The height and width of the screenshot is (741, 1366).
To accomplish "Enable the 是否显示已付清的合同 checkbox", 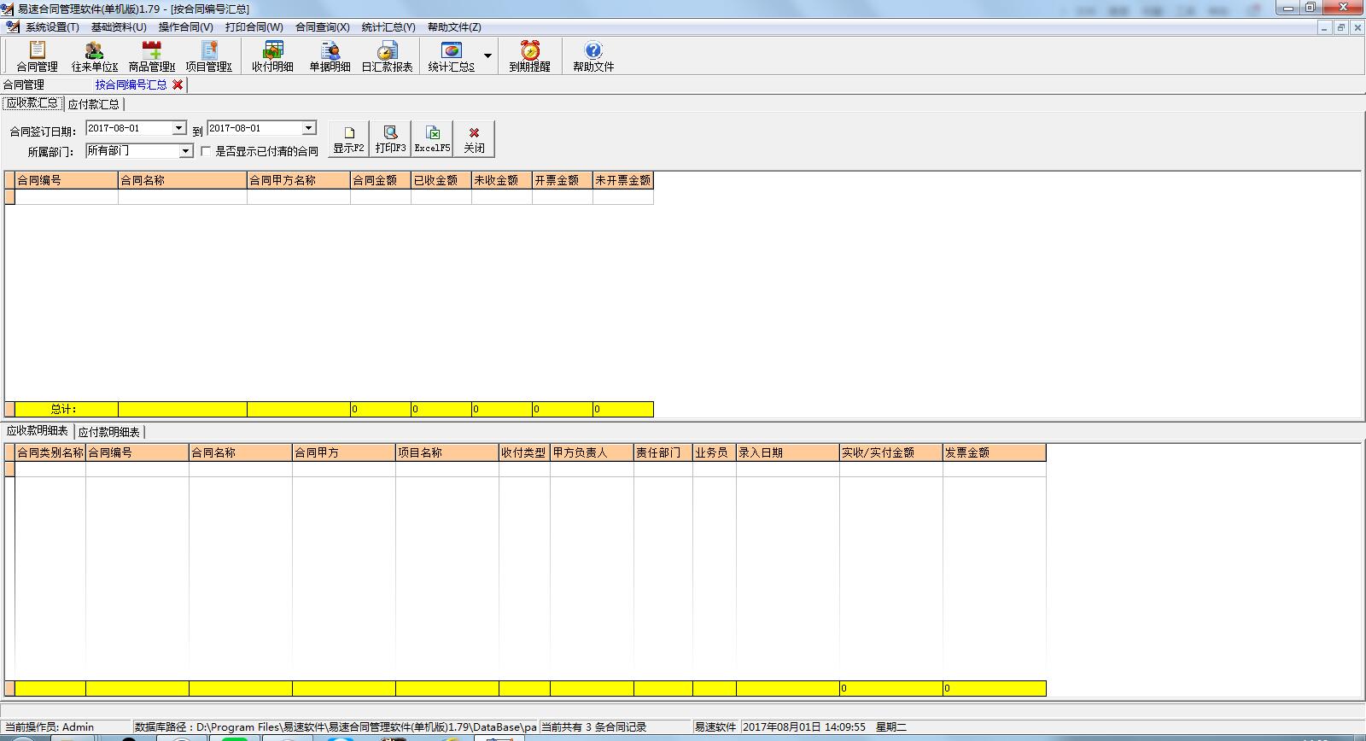I will (206, 151).
